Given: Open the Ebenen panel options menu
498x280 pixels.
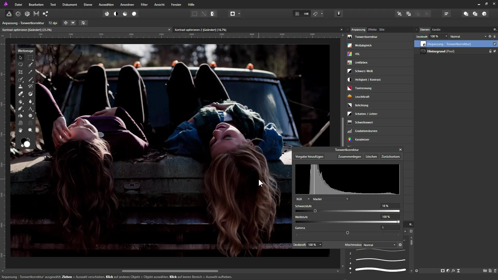Looking at the screenshot, I should coord(495,29).
